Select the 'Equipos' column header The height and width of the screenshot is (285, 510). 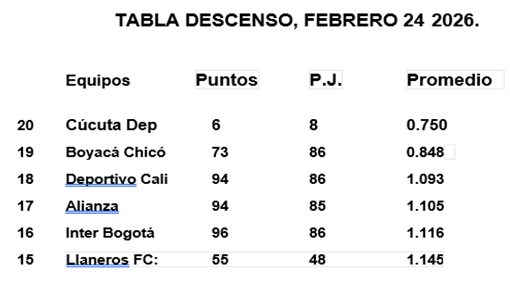[x=98, y=81]
